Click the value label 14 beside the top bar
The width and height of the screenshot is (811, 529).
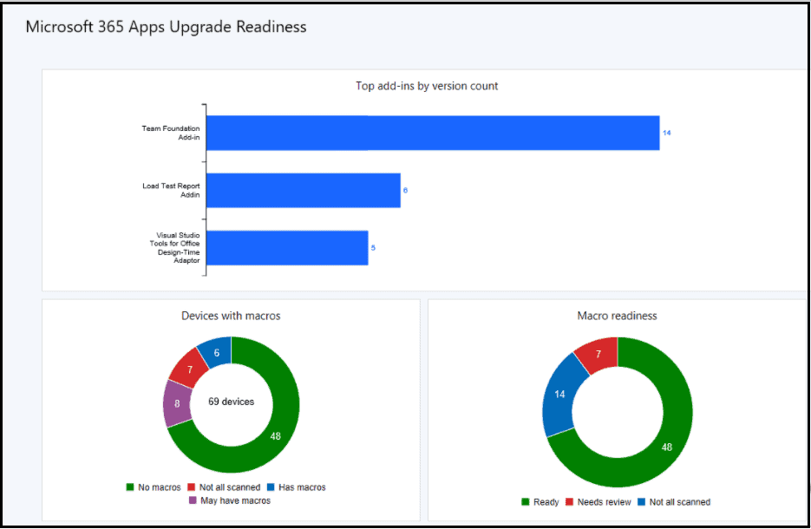[x=667, y=133]
